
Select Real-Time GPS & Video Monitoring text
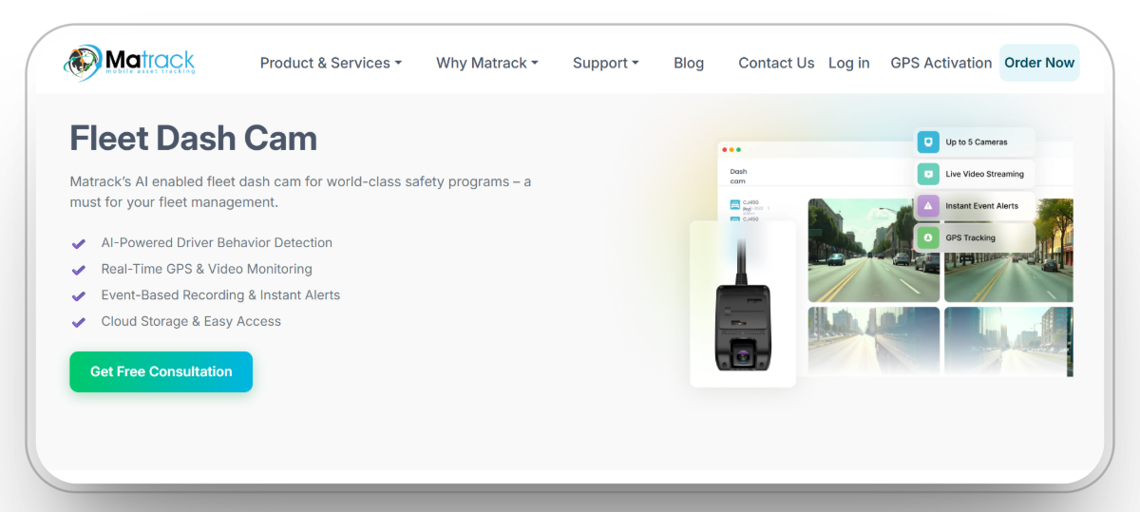[x=206, y=269]
